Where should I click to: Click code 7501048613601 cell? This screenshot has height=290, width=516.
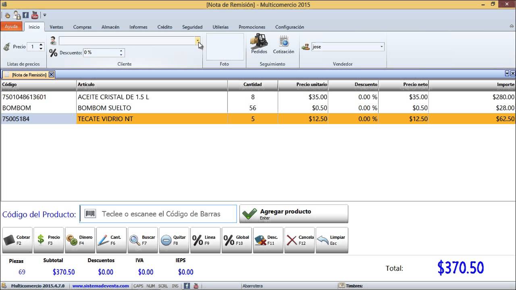pos(39,97)
